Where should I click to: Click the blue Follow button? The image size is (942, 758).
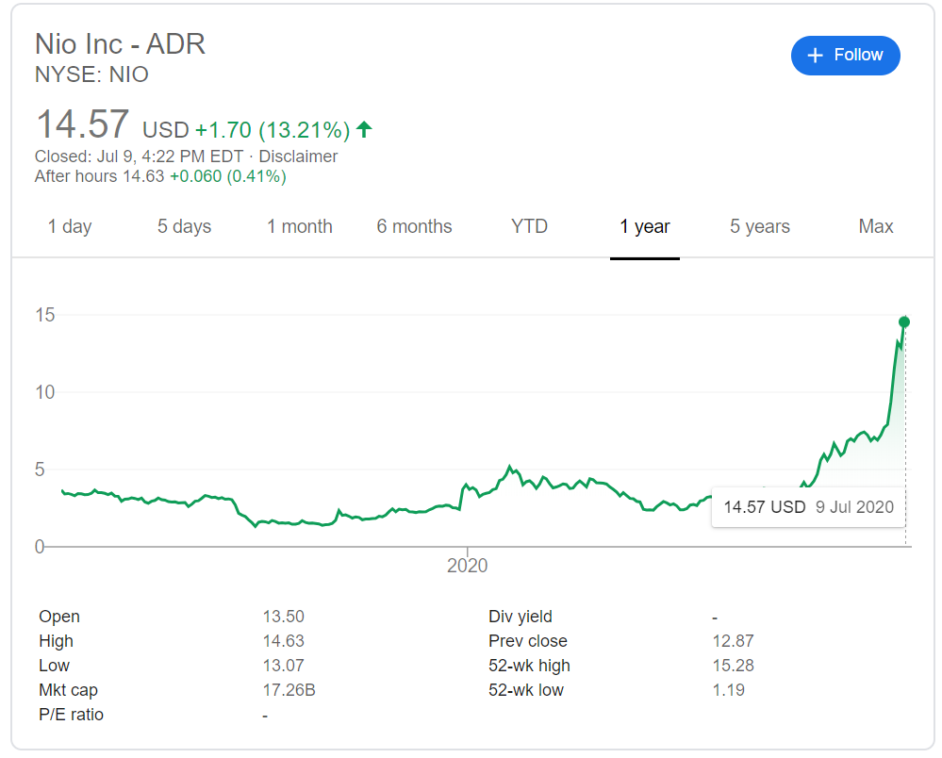click(x=845, y=56)
